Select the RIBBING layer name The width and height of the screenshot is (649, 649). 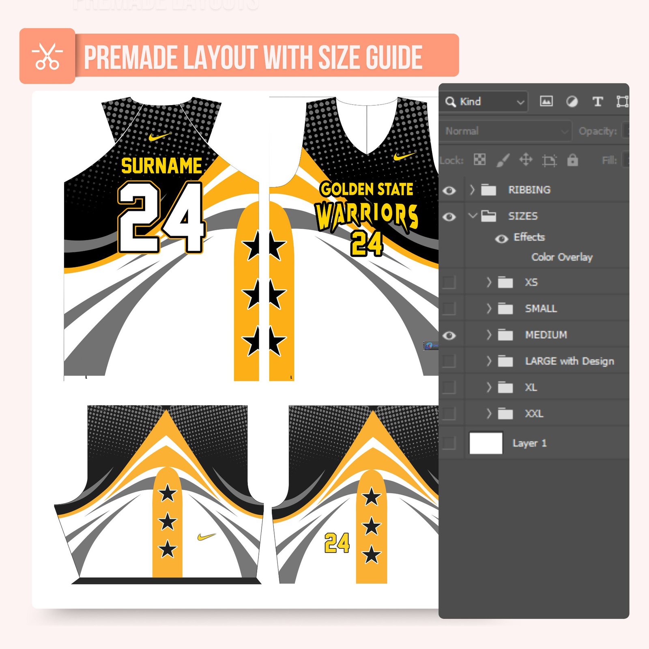(529, 190)
